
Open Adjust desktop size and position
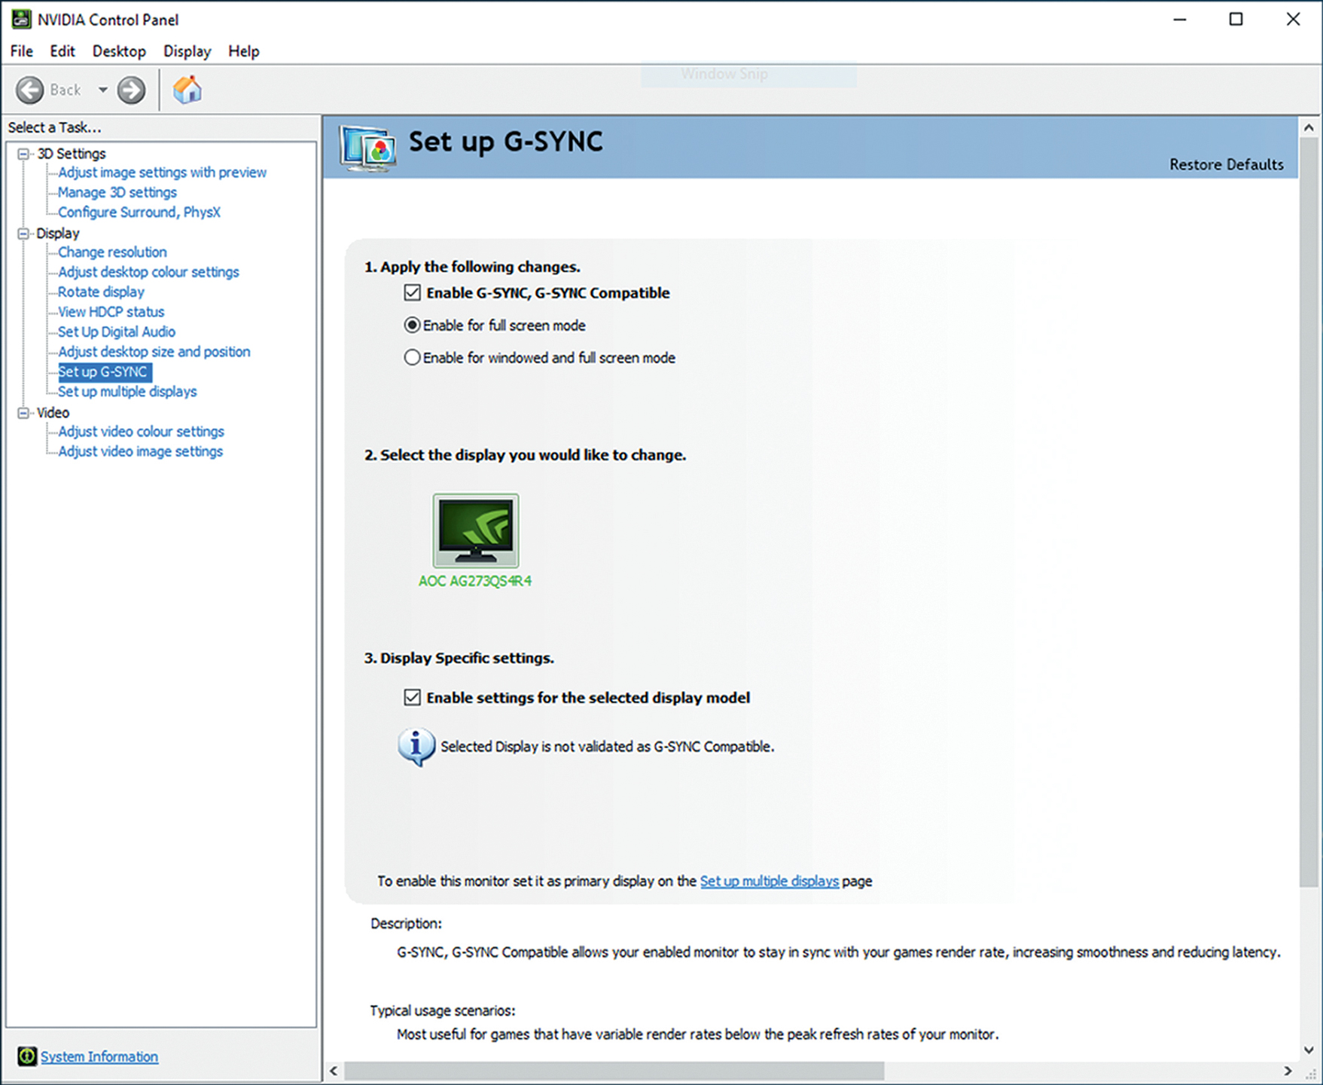[154, 352]
